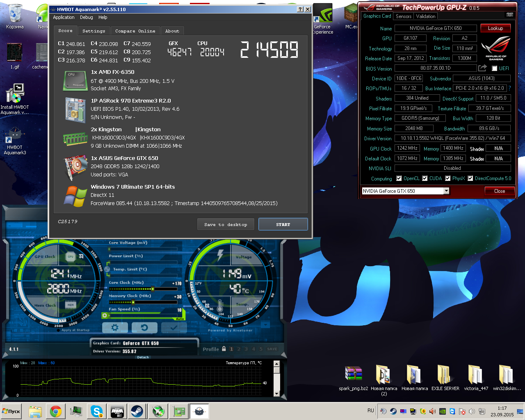Screen dimensions: 525x420
Task: Click the Fan Speed slider in Afterburner
Action: [143, 315]
